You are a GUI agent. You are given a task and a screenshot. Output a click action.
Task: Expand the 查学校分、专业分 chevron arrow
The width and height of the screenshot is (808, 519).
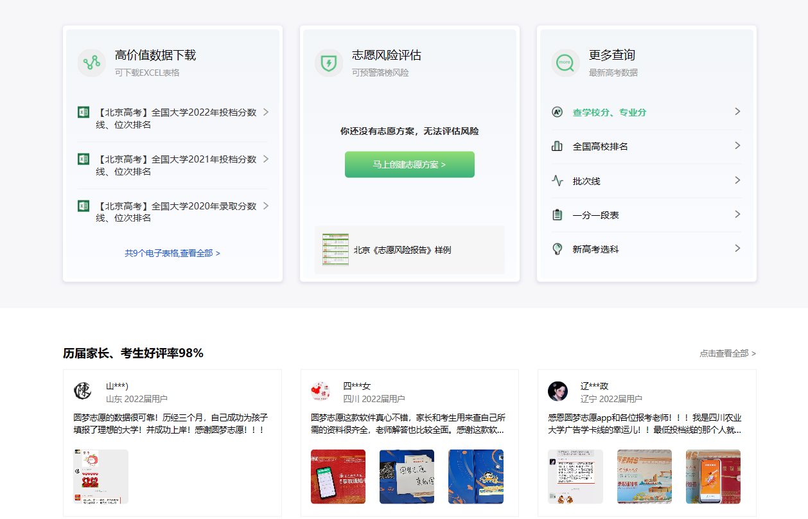click(x=737, y=112)
